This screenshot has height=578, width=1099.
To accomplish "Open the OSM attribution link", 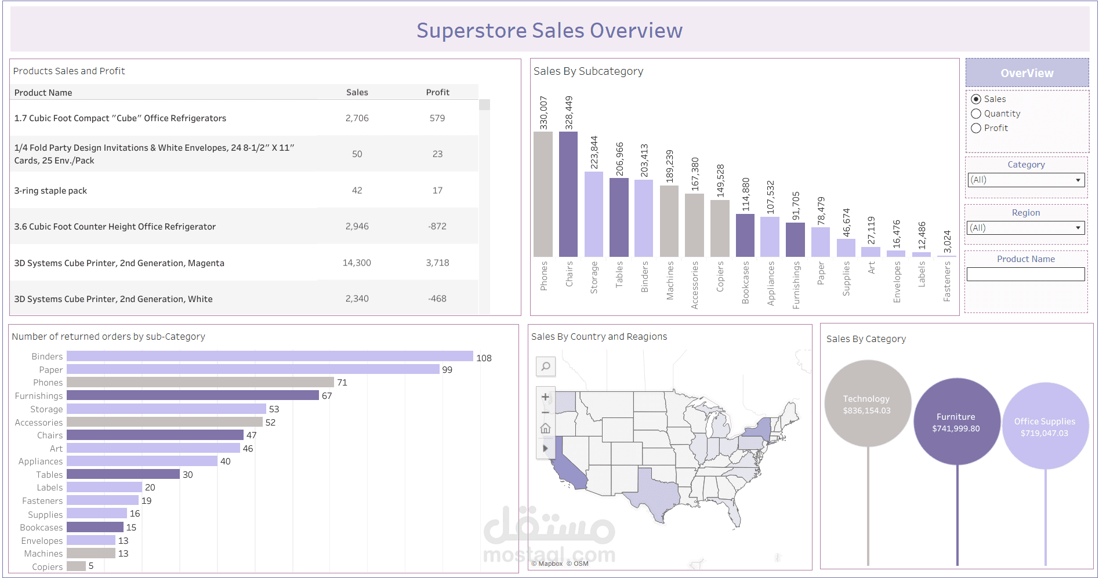I will click(x=578, y=564).
